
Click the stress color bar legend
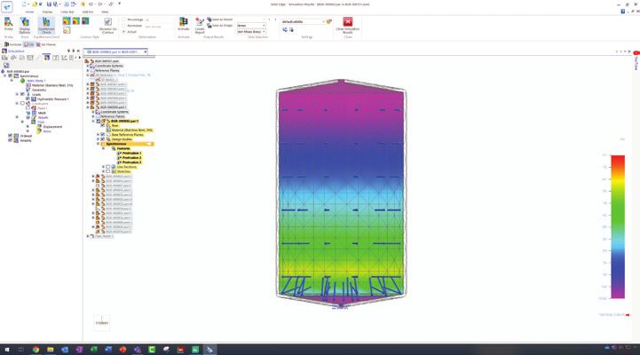[618, 227]
